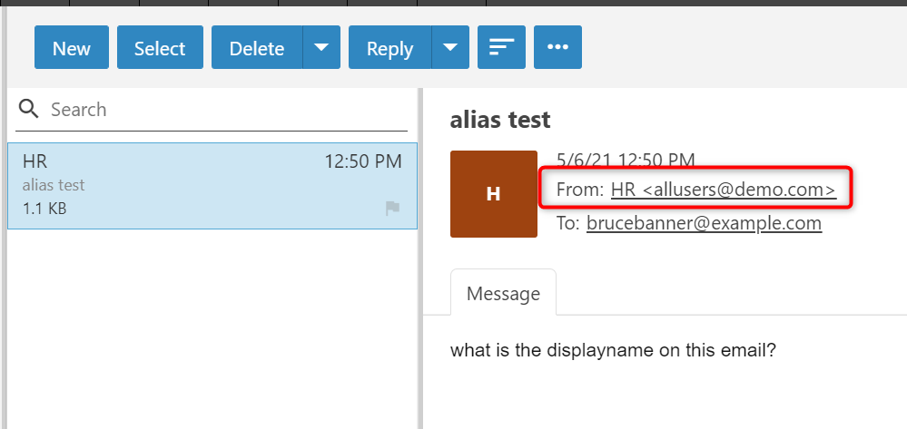The image size is (907, 429).
Task: Open the Reply options dropdown arrow
Action: [450, 48]
